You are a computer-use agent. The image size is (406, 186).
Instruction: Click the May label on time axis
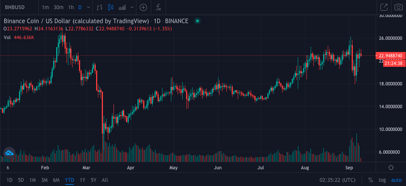pyautogui.click(x=174, y=168)
